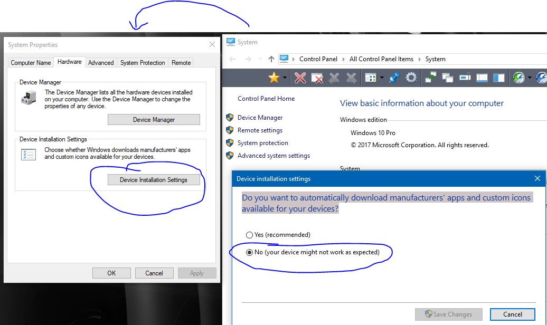Click the green arrow gauge icon
The height and width of the screenshot is (325, 547).
pyautogui.click(x=518, y=78)
